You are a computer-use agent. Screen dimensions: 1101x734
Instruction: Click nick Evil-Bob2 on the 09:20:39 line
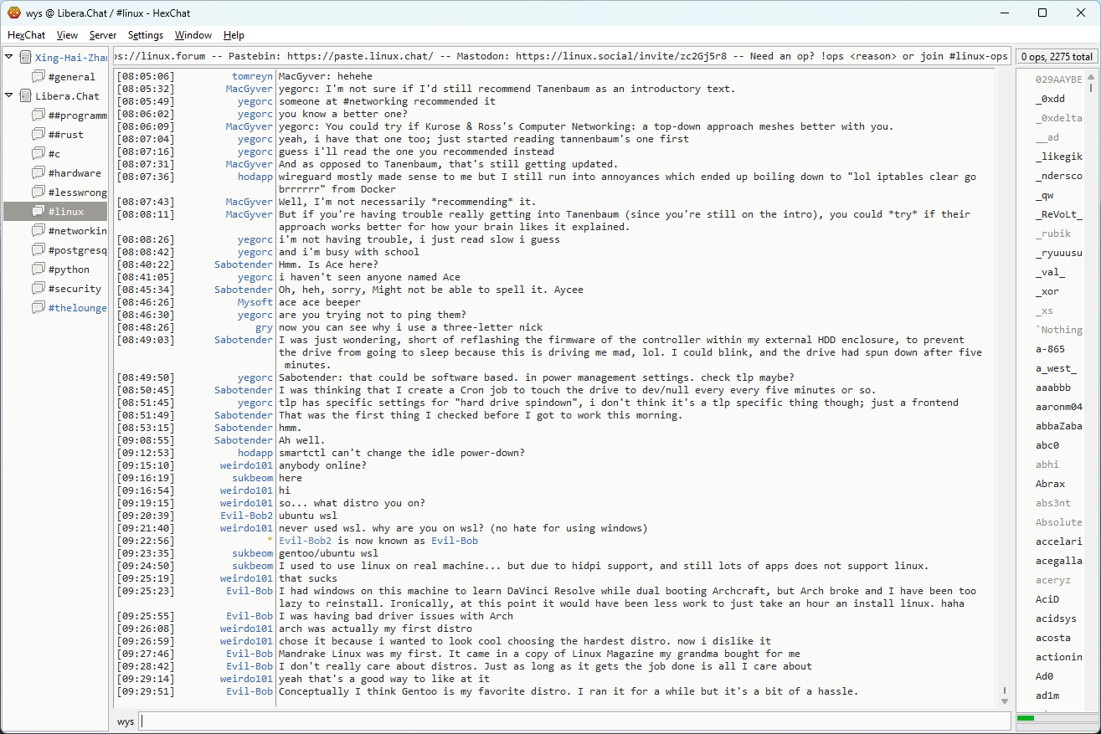(246, 516)
